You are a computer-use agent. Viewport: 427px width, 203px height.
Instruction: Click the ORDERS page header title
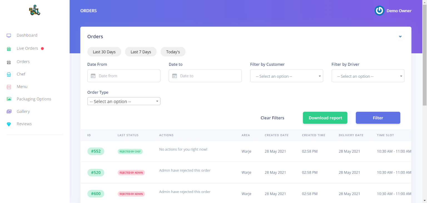pyautogui.click(x=88, y=11)
